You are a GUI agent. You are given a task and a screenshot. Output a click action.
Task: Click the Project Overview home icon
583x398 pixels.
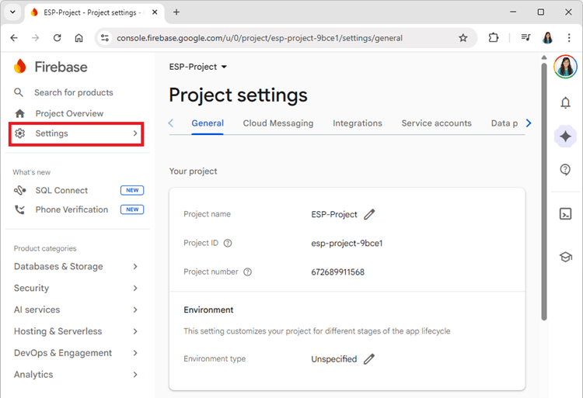(19, 113)
